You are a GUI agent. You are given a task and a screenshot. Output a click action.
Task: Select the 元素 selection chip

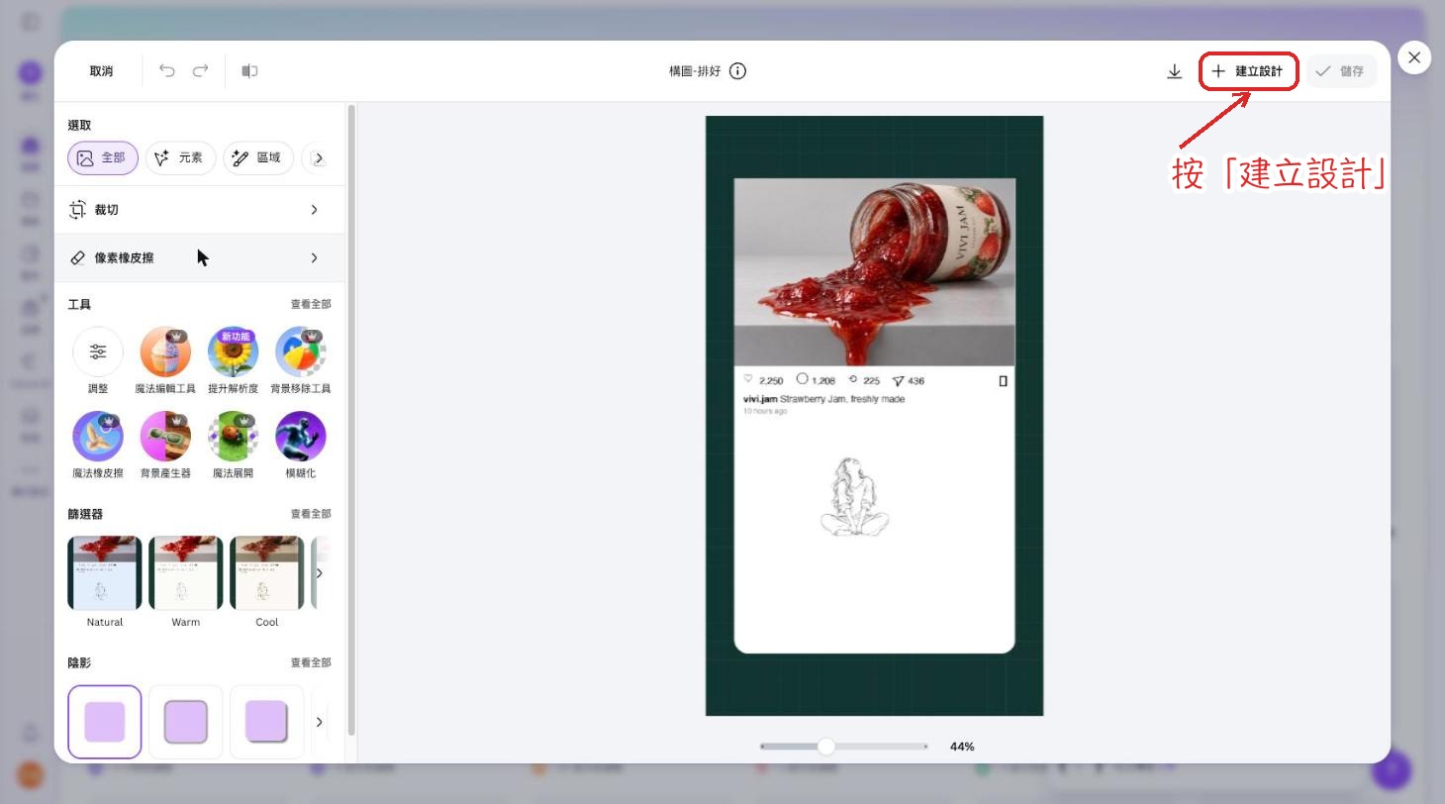point(180,157)
